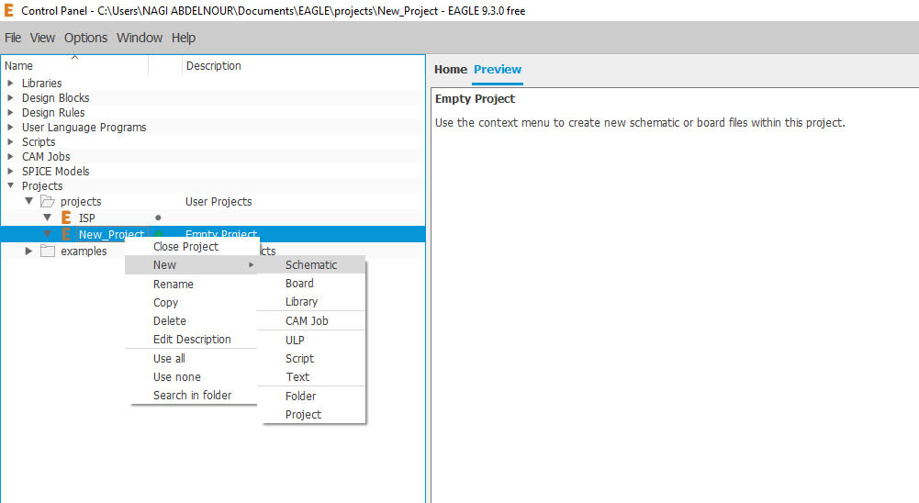Choose Close Project from context menu
This screenshot has height=503, width=919.
pos(192,247)
